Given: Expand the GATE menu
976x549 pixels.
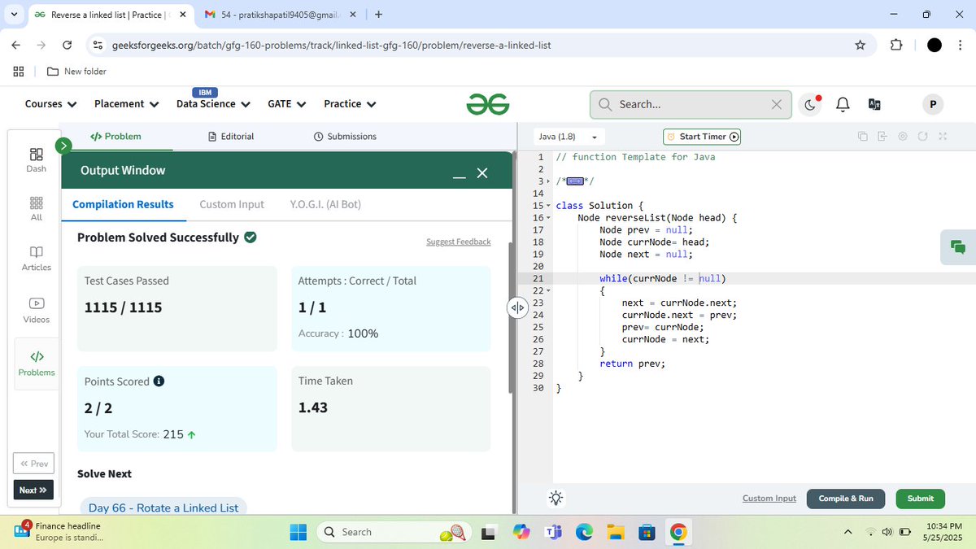Looking at the screenshot, I should [x=286, y=104].
